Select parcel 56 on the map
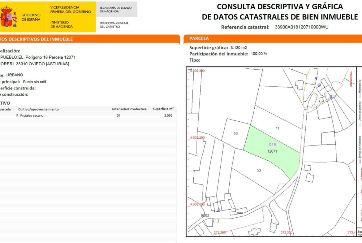Image resolution: width=362 pixels, height=243 pixels. [235, 133]
